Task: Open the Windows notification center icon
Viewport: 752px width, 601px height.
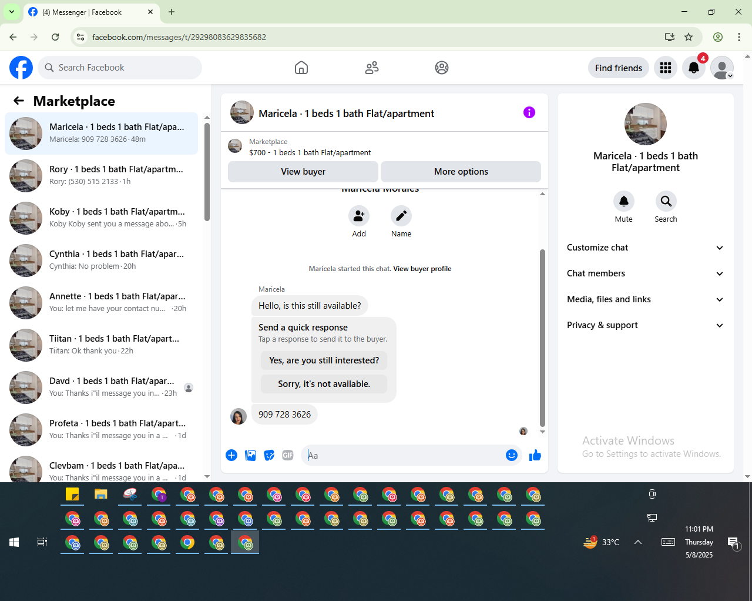Action: (733, 542)
